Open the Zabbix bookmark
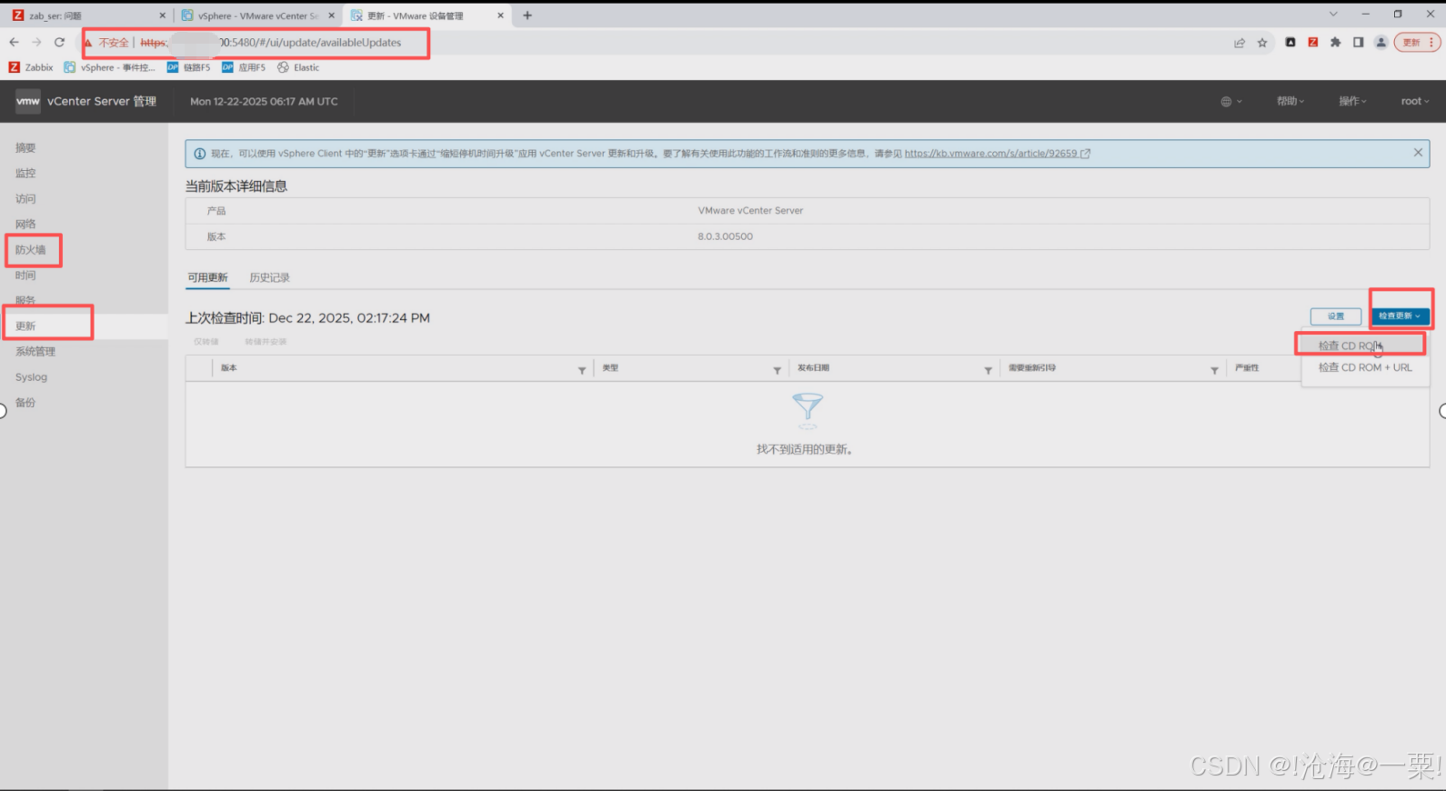Viewport: 1446px width, 791px height. [31, 67]
